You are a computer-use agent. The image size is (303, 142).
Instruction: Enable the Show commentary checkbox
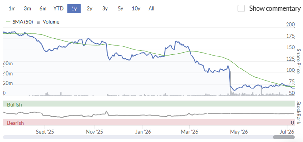coord(241,8)
